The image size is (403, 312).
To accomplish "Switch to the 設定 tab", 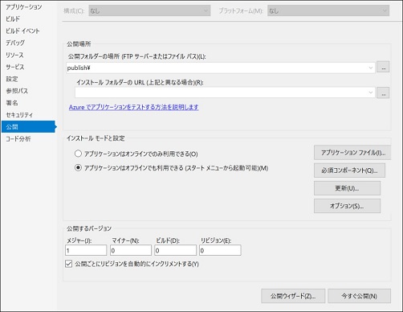I will pyautogui.click(x=12, y=79).
